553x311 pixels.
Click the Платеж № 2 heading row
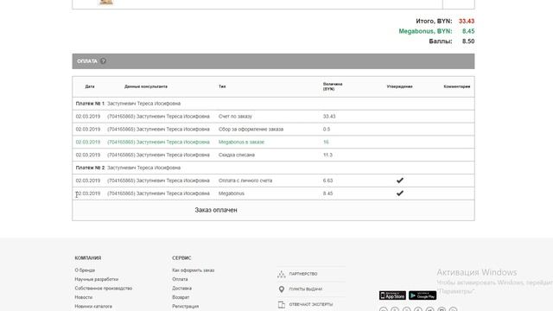click(x=273, y=168)
